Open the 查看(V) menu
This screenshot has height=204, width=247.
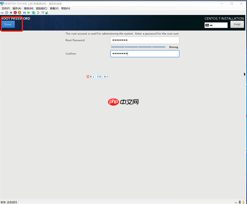[54, 8]
